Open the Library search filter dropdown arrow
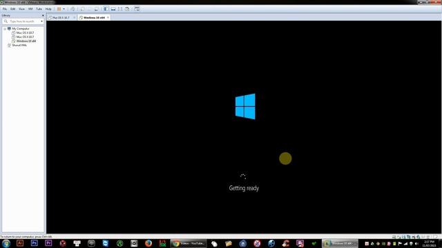Screen dimensions: 442x248 (41, 21)
